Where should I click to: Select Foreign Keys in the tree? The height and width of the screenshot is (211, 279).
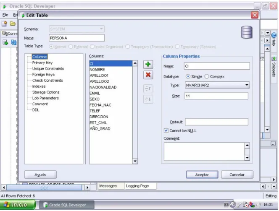pos(43,74)
